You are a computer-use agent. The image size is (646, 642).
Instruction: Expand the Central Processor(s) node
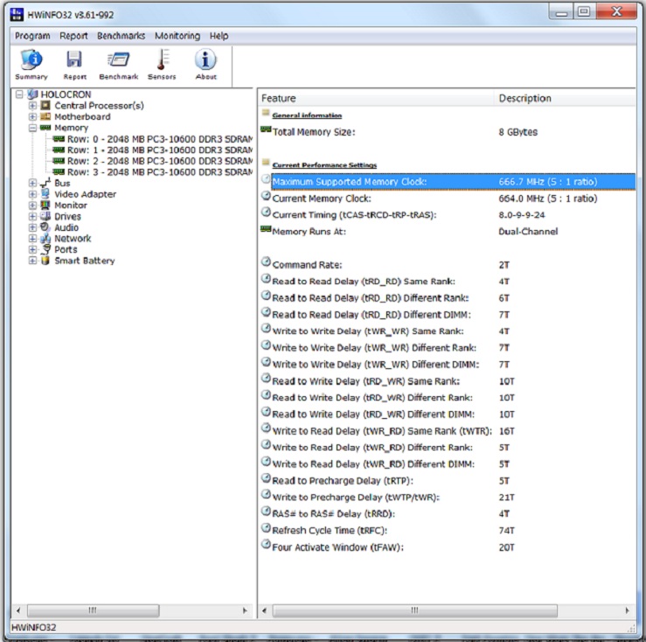click(32, 106)
